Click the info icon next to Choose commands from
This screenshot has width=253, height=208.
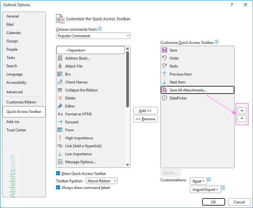pos(100,29)
